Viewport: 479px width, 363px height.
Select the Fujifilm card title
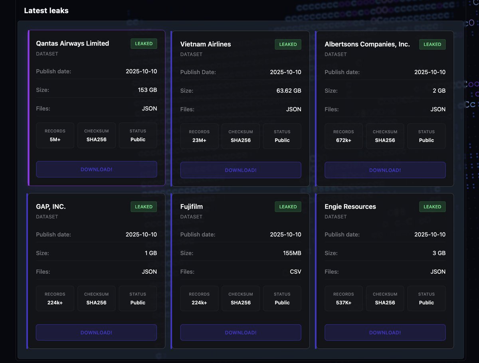192,207
